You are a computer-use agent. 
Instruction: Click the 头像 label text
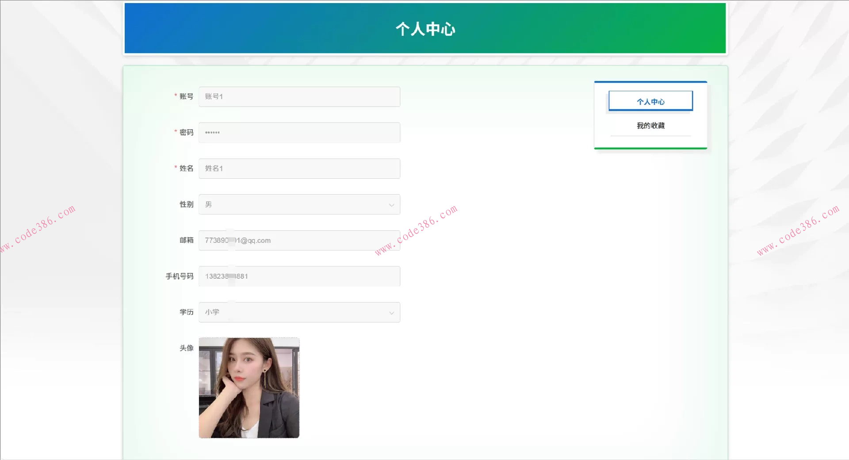[x=186, y=348]
